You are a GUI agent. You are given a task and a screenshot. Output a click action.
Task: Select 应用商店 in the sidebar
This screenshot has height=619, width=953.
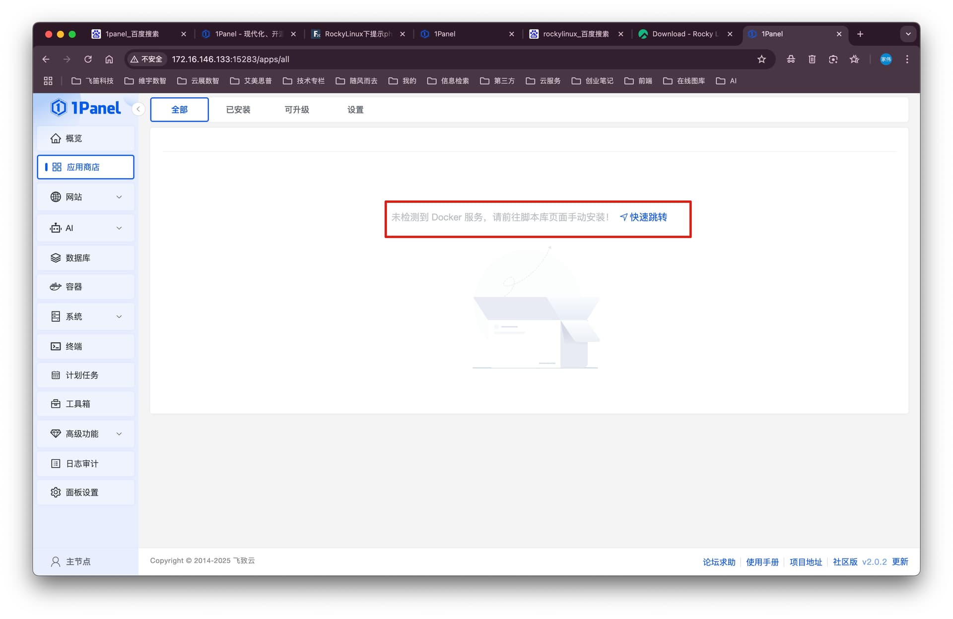(x=85, y=167)
